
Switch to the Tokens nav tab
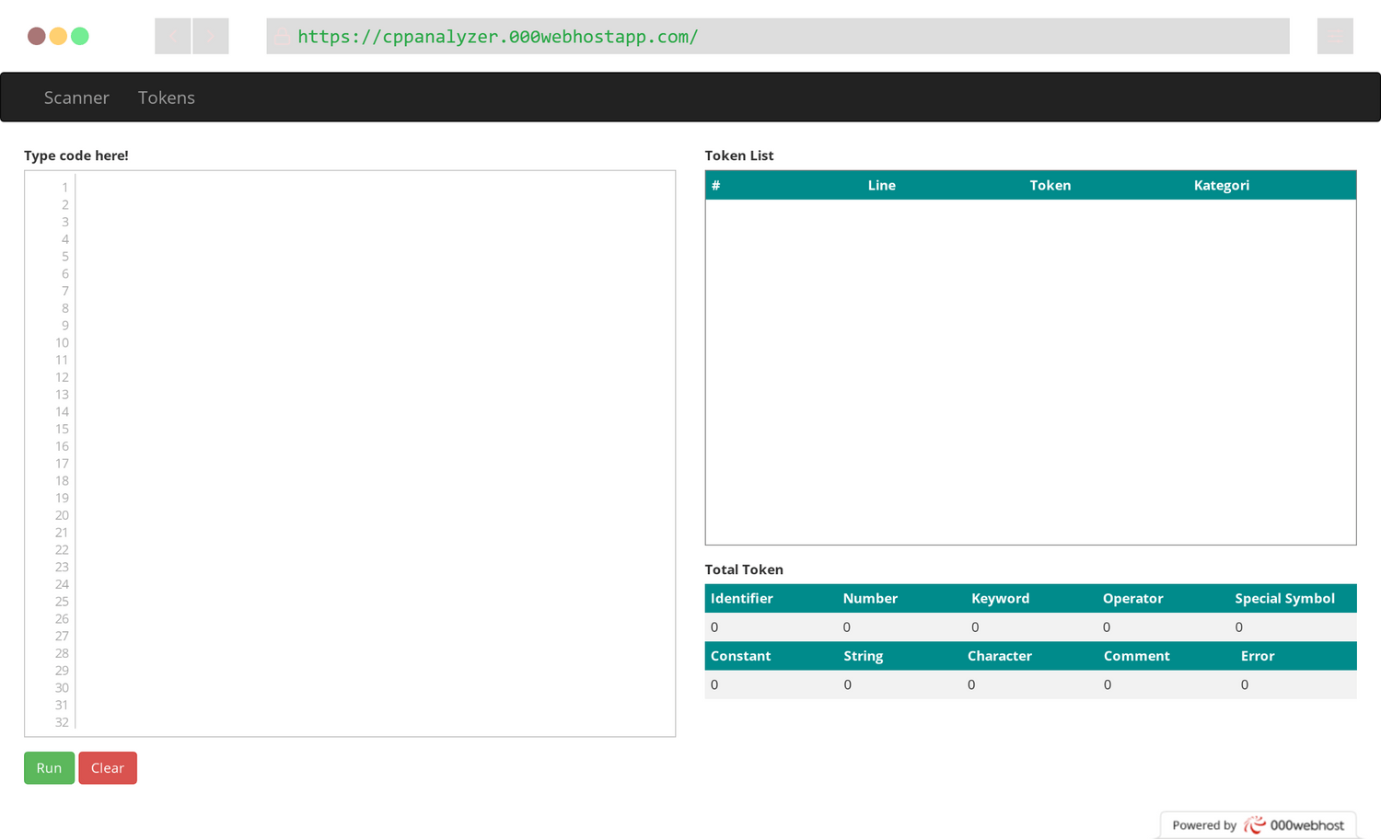[167, 98]
